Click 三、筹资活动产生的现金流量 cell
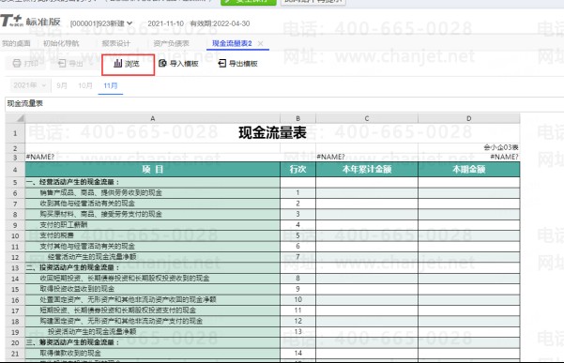Image resolution: width=564 pixels, height=363 pixels. (x=153, y=342)
